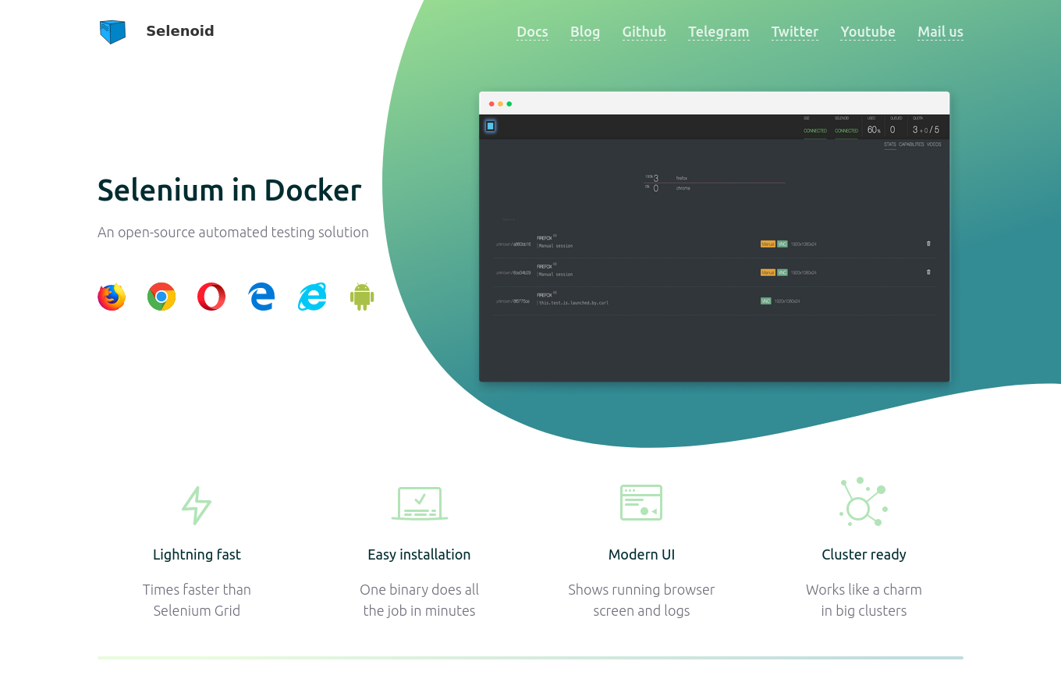
Task: Click the CAPABILITIES tab in UI screenshot
Action: click(911, 144)
